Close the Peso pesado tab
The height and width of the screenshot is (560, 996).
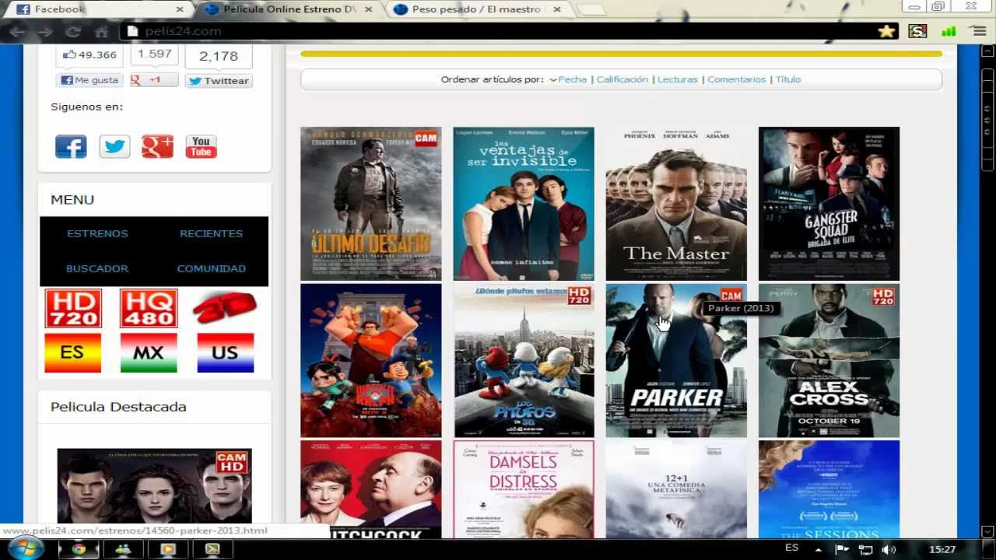[558, 9]
